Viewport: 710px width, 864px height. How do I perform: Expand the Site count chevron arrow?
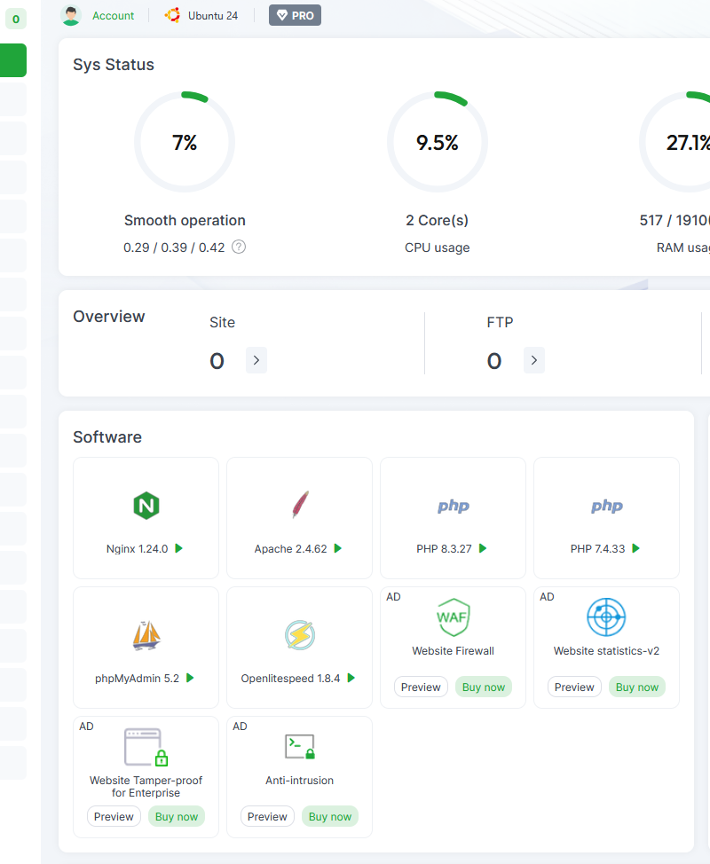(x=256, y=360)
